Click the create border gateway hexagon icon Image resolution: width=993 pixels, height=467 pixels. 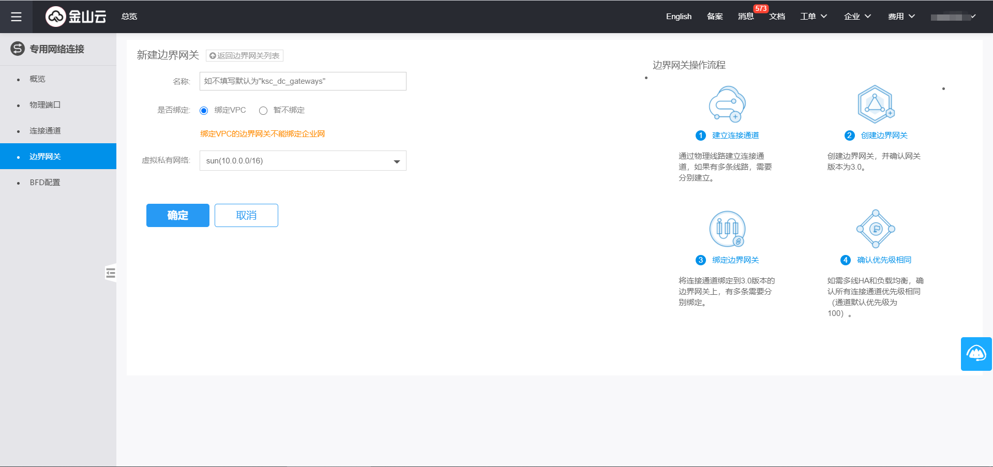875,104
